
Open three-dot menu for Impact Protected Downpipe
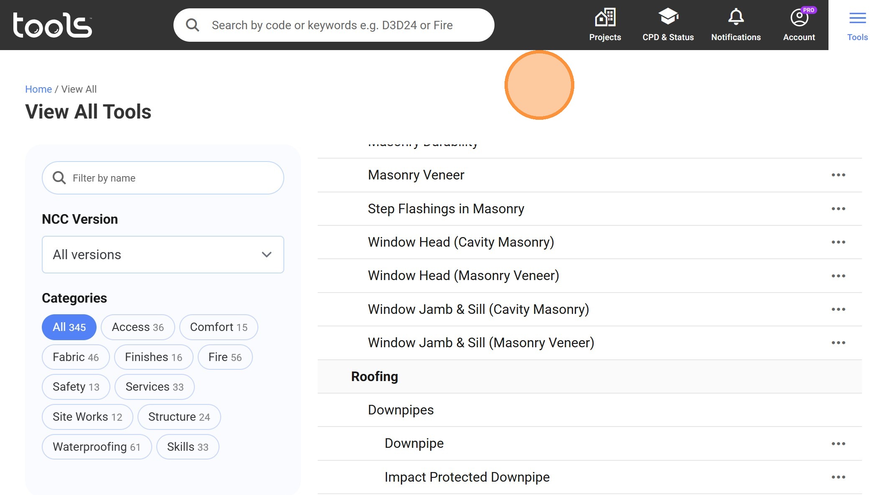tap(838, 477)
